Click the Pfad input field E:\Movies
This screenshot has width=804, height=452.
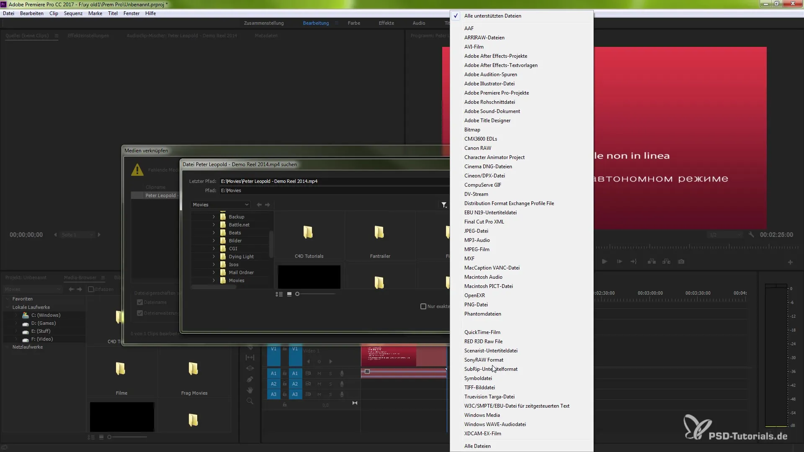[x=334, y=191]
